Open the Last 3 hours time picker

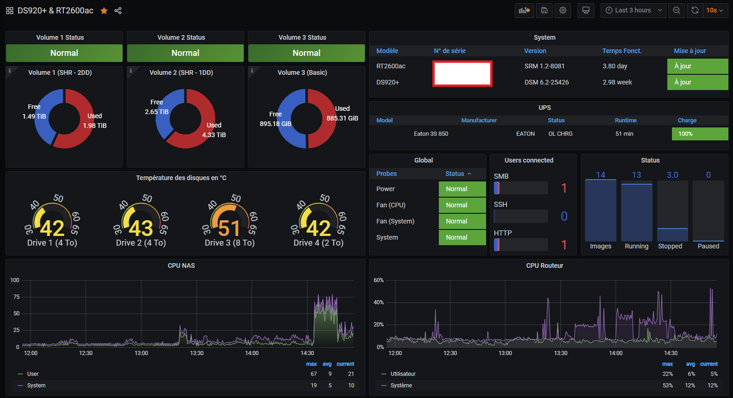pos(633,11)
